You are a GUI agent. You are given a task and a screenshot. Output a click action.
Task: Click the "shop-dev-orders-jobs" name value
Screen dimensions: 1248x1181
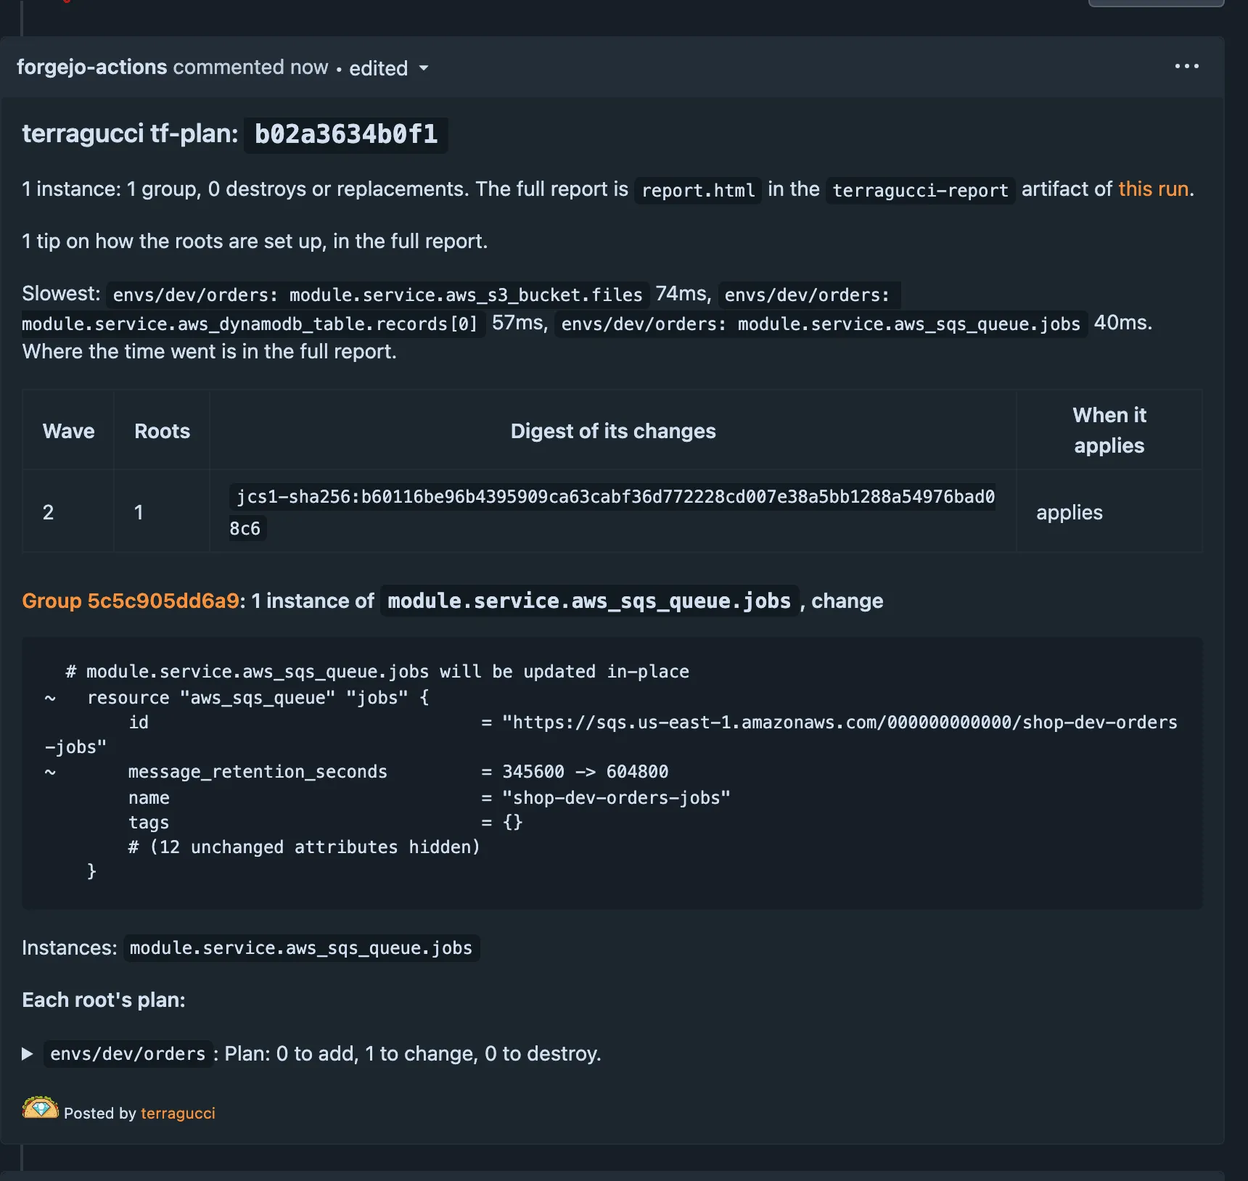click(616, 798)
